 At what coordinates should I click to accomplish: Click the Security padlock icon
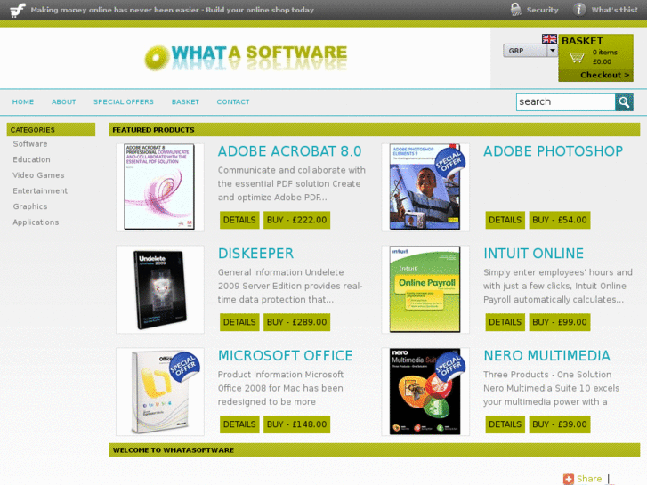click(516, 9)
